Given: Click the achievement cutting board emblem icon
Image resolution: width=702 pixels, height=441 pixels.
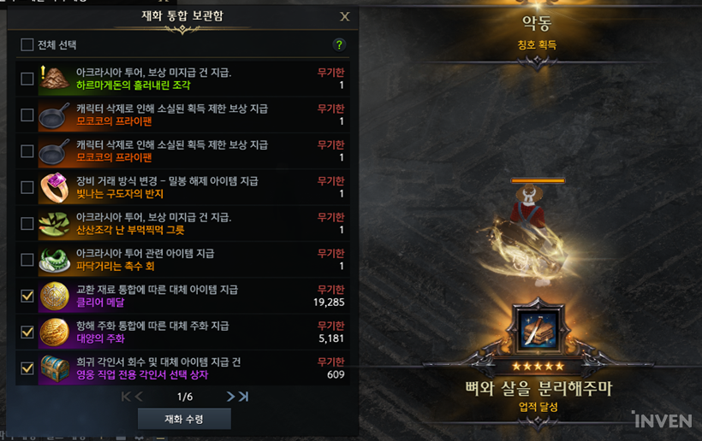Looking at the screenshot, I should click(538, 331).
